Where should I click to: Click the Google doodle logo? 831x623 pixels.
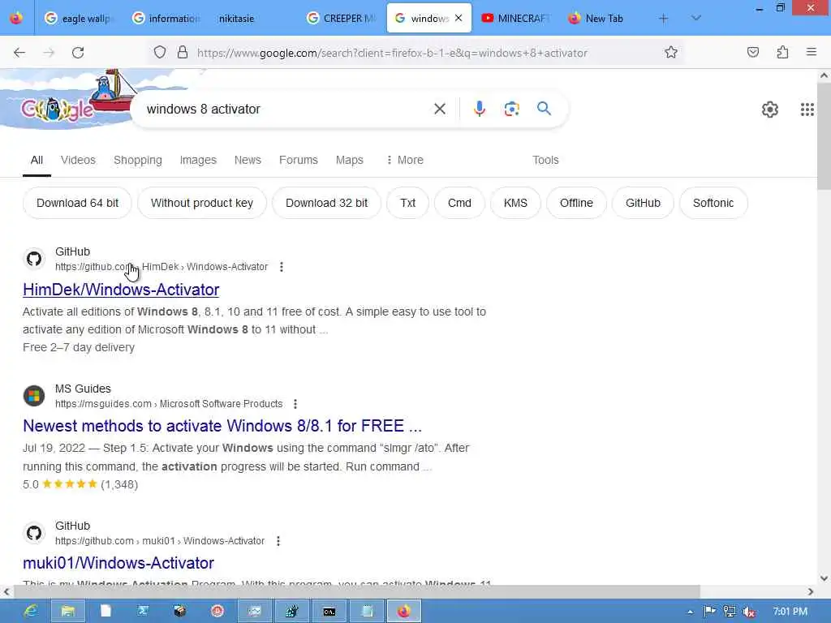tap(58, 110)
